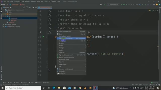Expand Scratches and Consoles node
Viewport: 161px width, 90px height.
click(x=4, y=27)
